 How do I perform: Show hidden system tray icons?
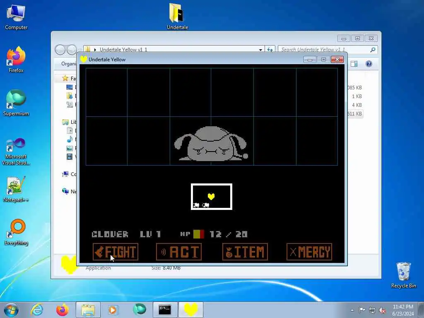click(352, 310)
